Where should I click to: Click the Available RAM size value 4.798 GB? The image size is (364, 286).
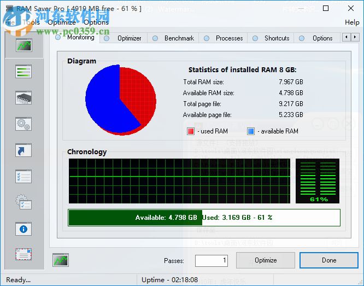(x=291, y=93)
